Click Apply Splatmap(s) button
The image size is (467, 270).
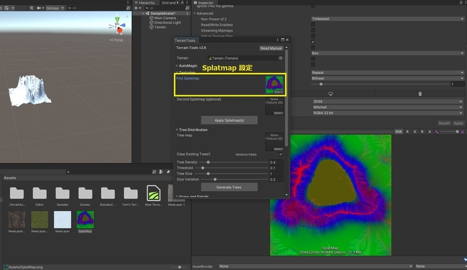pos(229,120)
